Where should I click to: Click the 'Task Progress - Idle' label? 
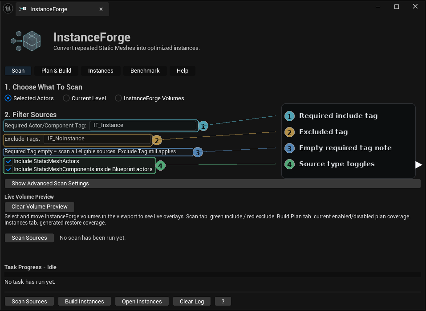30,267
